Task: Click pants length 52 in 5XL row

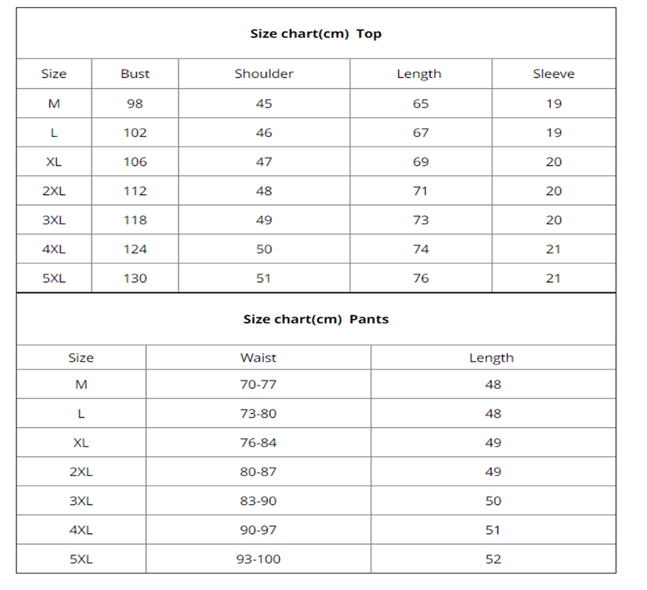Action: (493, 559)
